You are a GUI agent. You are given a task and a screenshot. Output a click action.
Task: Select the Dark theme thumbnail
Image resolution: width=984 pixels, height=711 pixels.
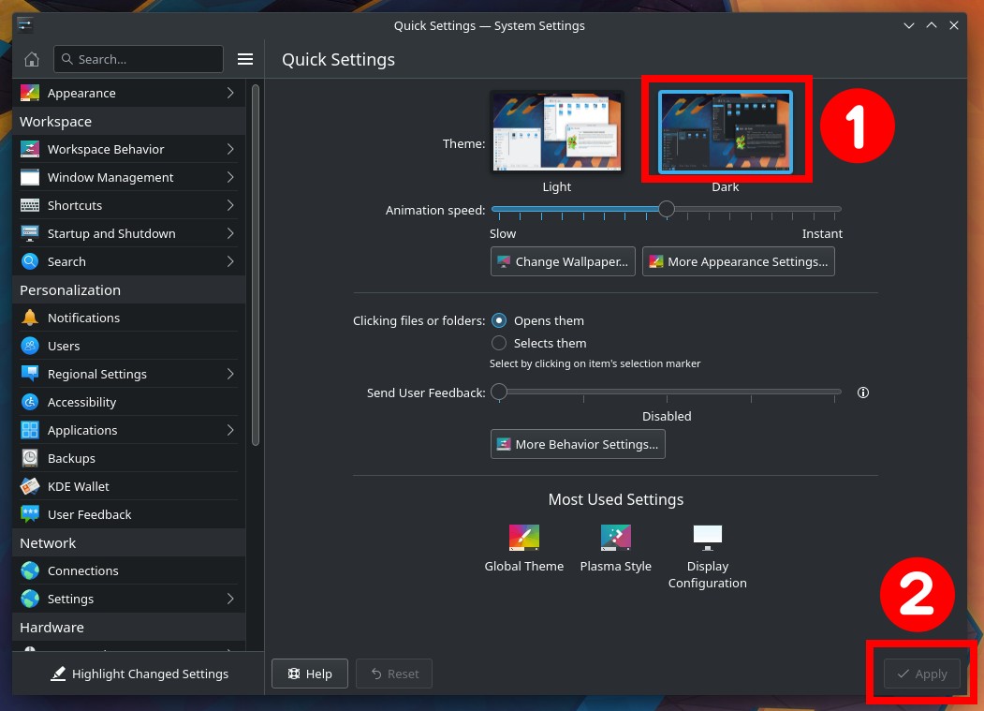(x=726, y=132)
